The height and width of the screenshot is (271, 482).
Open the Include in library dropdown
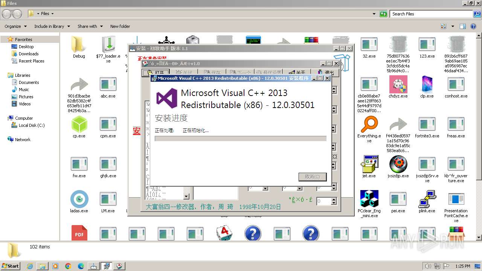click(52, 26)
